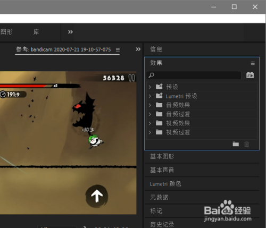
Task: Expand the 预设 presets folder
Action: click(150, 87)
